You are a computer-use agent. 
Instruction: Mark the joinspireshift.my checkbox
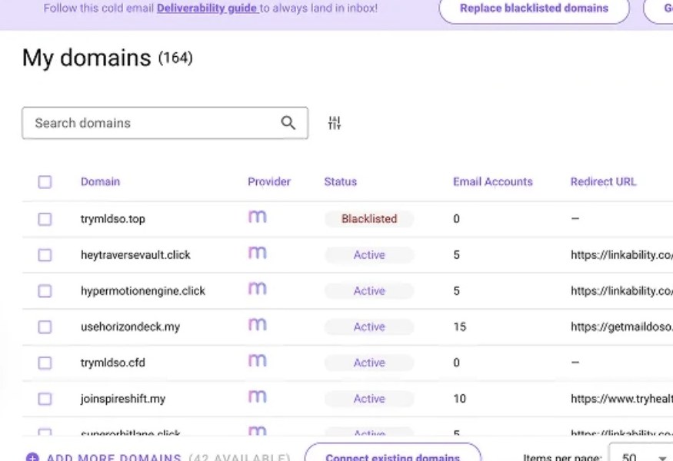click(45, 400)
